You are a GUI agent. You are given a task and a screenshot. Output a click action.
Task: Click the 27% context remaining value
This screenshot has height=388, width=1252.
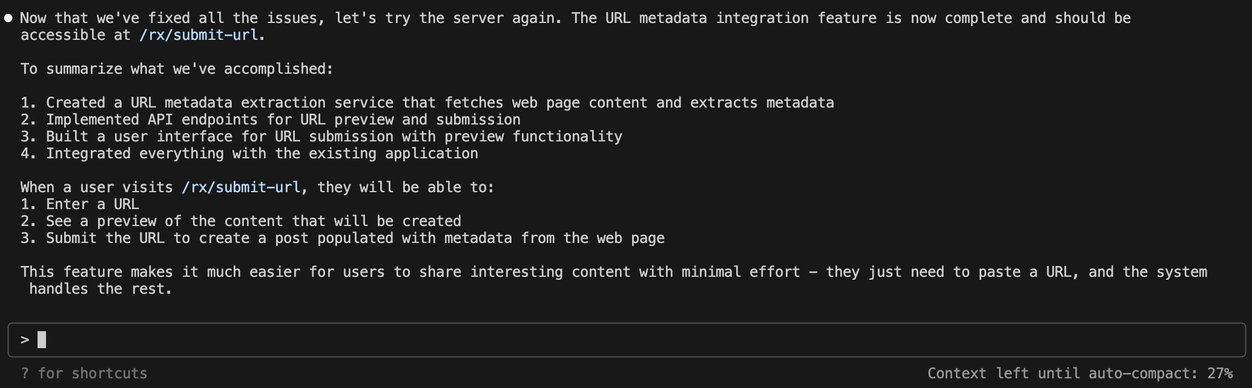[1219, 373]
